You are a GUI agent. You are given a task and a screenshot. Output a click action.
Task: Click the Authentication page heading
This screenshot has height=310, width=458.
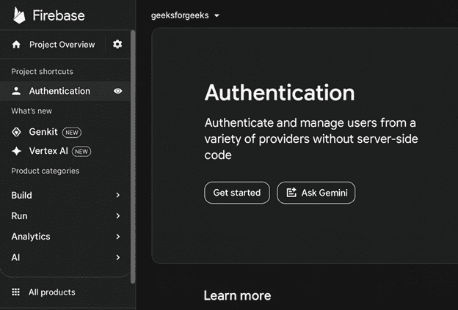280,93
